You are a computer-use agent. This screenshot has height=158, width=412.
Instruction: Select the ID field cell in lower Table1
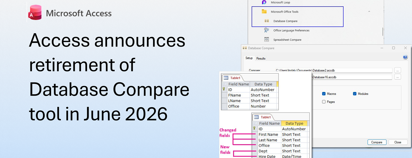tap(269, 129)
